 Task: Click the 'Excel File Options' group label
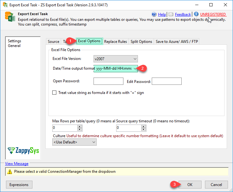[x=66, y=50]
